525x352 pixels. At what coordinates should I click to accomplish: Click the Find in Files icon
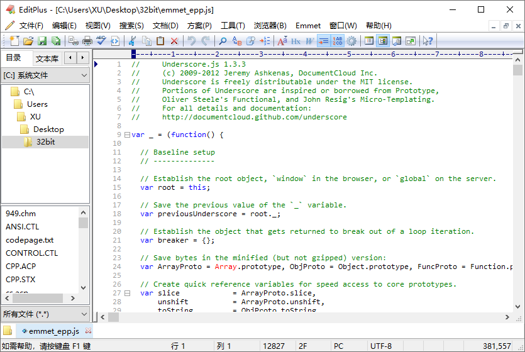[251, 41]
